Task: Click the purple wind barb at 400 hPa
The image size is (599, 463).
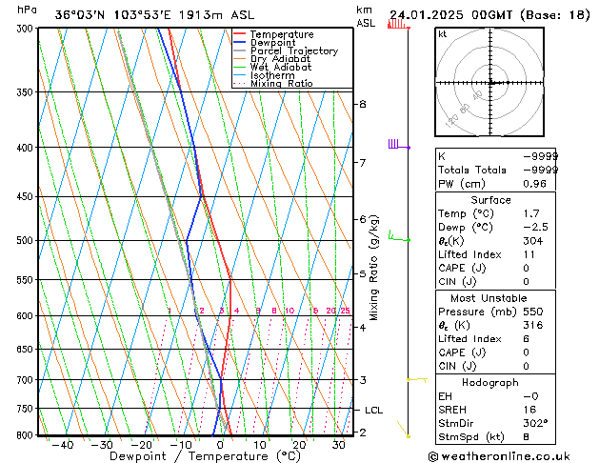Action: (399, 144)
